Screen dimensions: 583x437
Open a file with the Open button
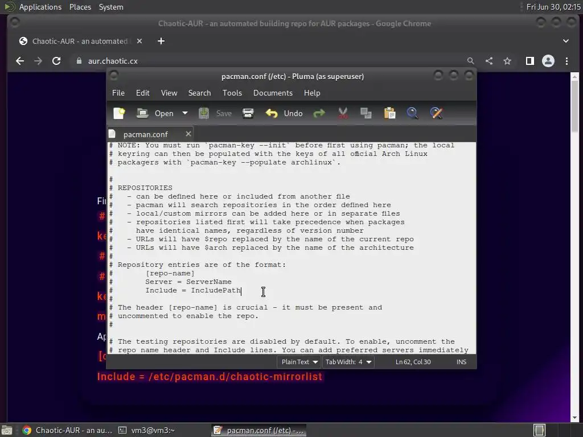155,113
